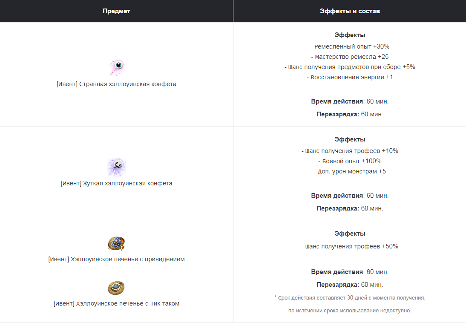
Task: Click '[Ивент] Хэллоуинское печенье с Тик-таком' label
Action: pos(117,303)
